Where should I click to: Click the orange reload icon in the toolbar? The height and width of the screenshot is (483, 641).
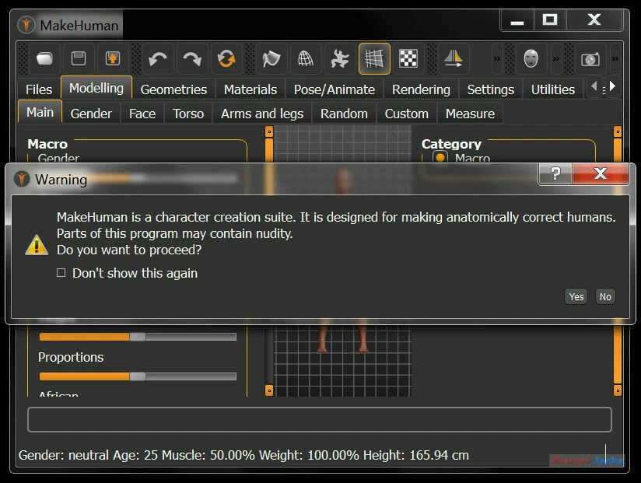pyautogui.click(x=226, y=58)
